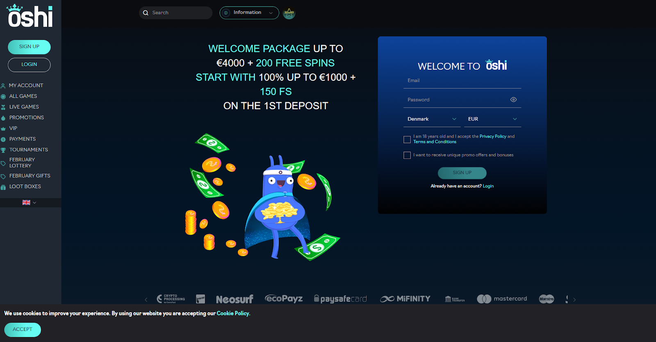Click the Loot Boxes gift icon

[3, 187]
